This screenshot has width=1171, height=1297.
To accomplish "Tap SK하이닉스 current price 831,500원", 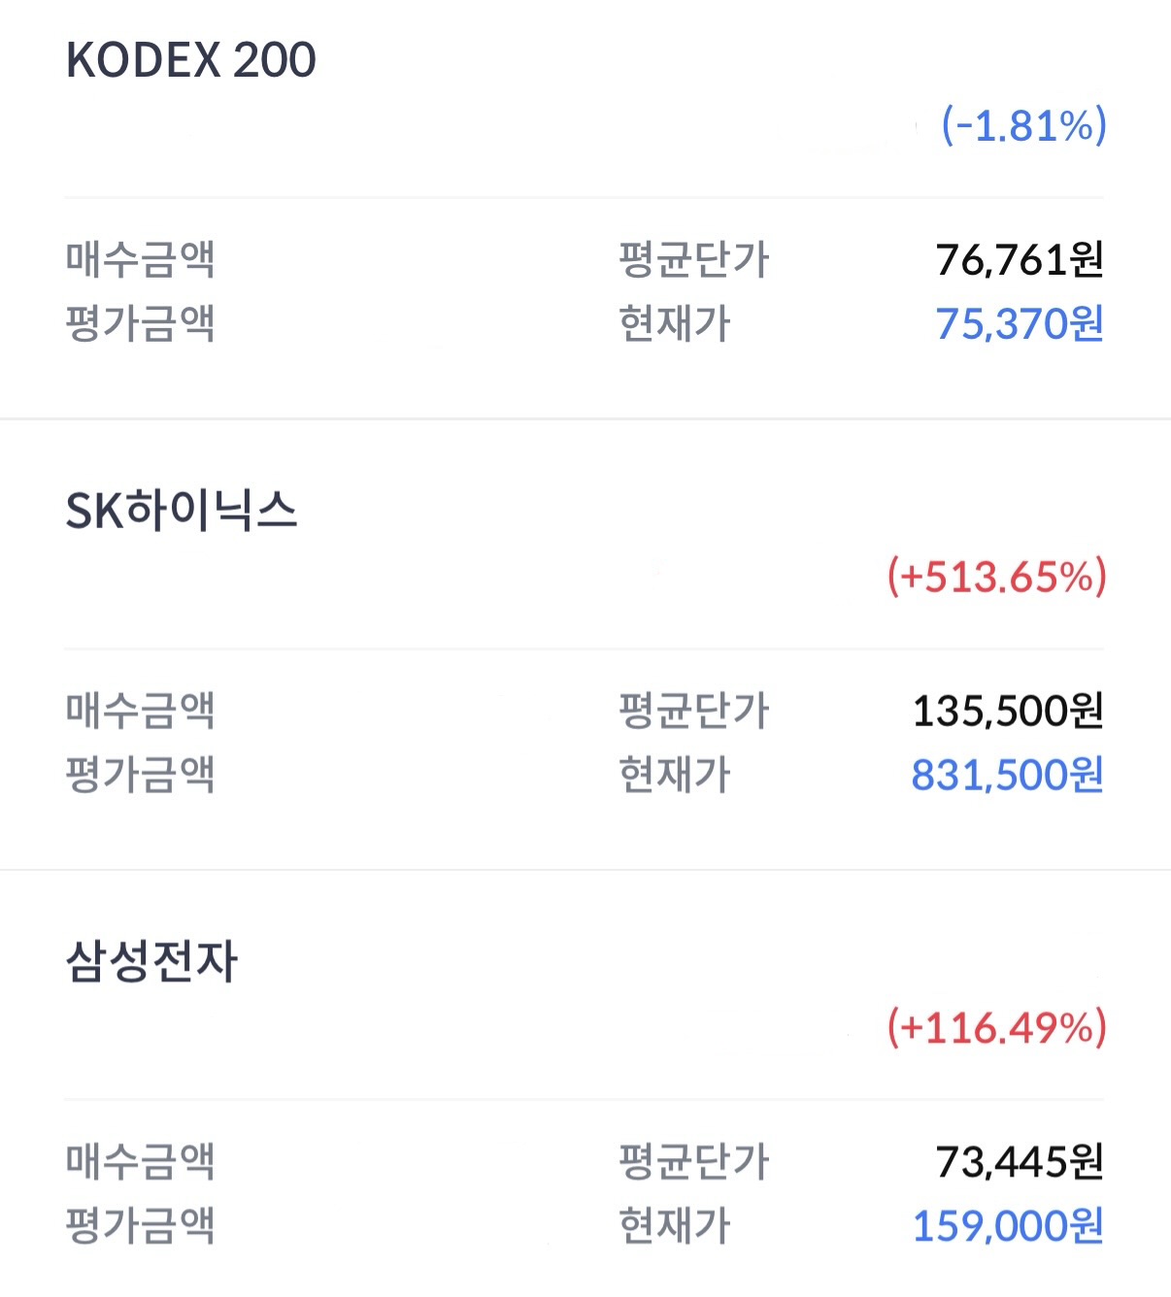I will pyautogui.click(x=1007, y=775).
